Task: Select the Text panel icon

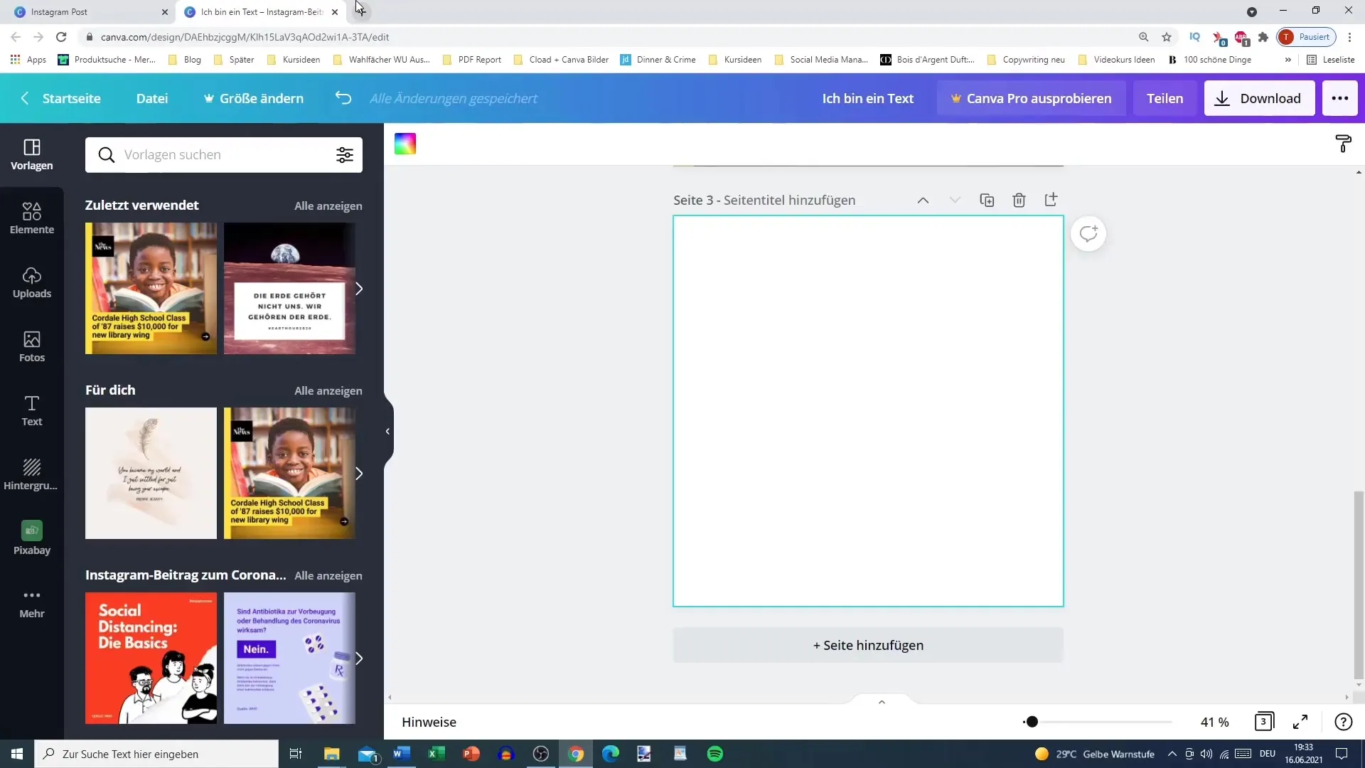Action: pyautogui.click(x=32, y=410)
